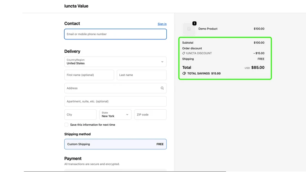Screen dimensions: 306x172
Task: Click the quantity badge on product
Action: (194, 23)
